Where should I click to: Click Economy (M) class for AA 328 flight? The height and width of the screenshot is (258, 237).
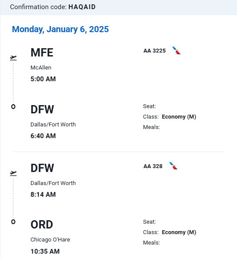(x=179, y=232)
